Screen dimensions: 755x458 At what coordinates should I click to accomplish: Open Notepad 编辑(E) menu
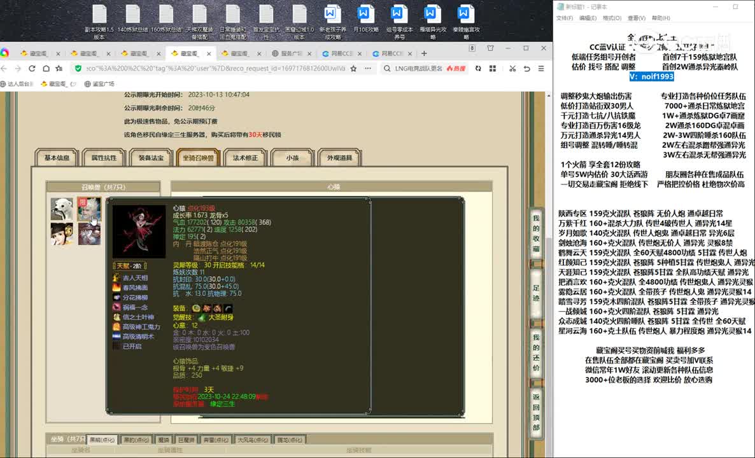pos(588,18)
